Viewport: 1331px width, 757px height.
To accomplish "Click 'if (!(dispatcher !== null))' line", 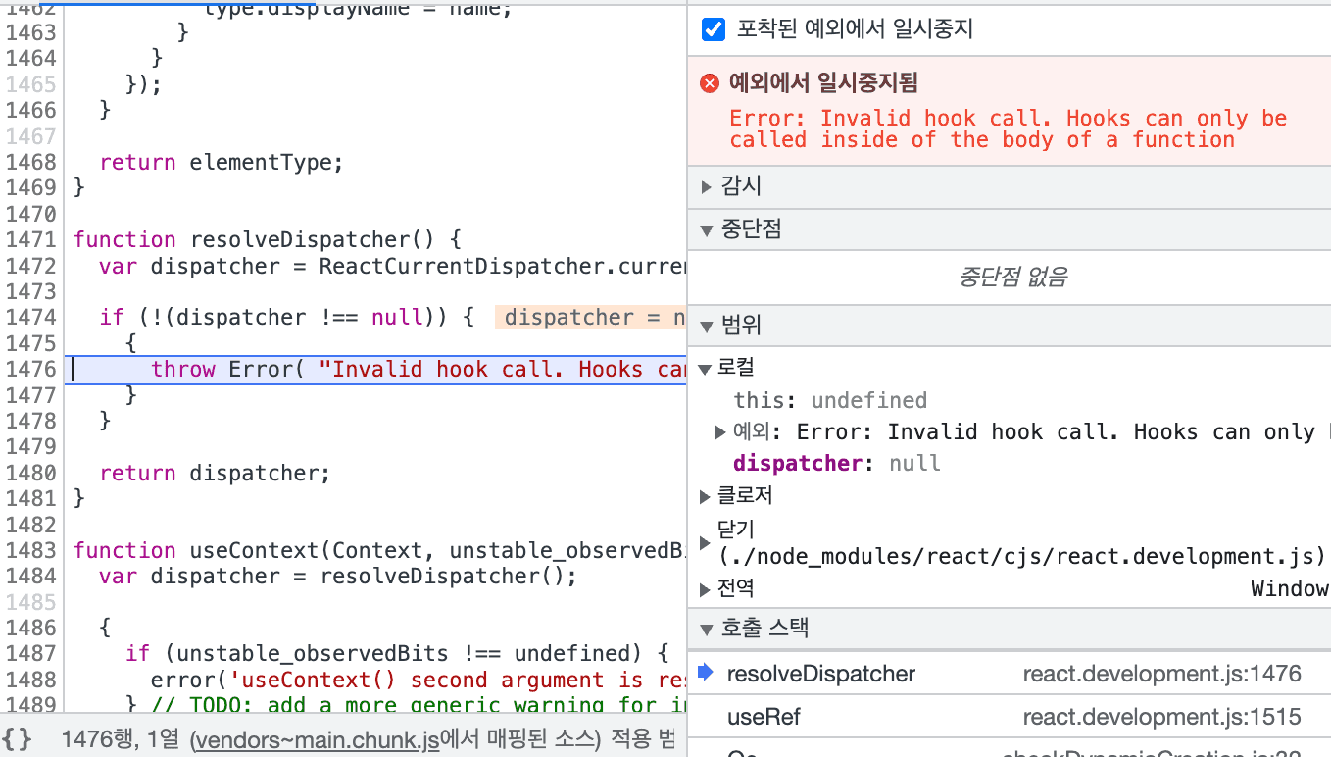I will [x=286, y=317].
